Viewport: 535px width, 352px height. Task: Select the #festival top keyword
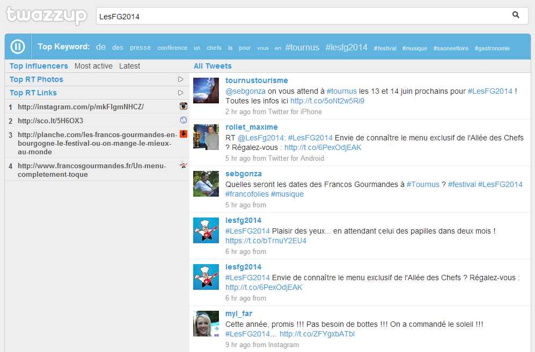[385, 48]
